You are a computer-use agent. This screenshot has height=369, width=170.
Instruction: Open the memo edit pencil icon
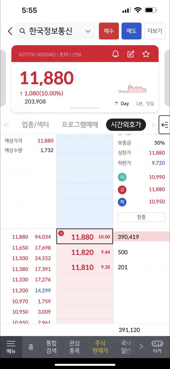[x=131, y=54]
